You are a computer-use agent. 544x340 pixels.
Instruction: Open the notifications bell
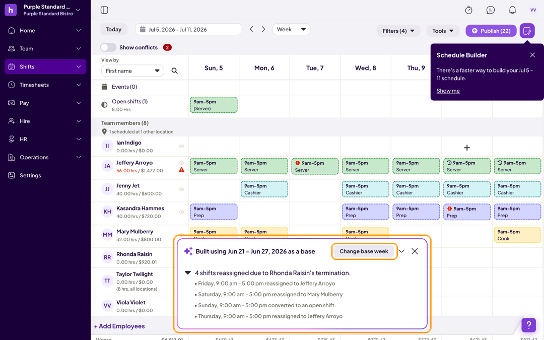[512, 10]
